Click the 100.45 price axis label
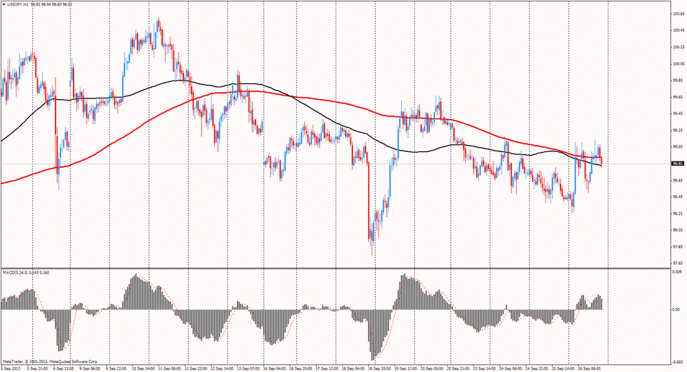The height and width of the screenshot is (372, 687). 679,30
